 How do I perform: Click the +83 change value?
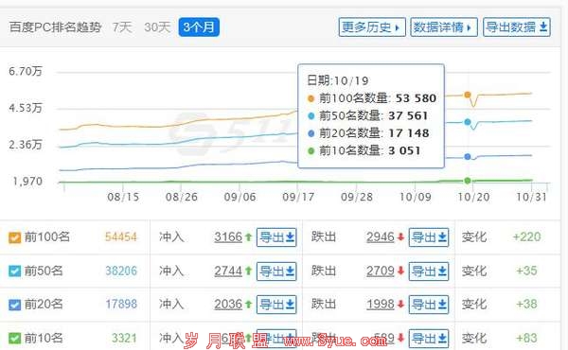coord(526,338)
